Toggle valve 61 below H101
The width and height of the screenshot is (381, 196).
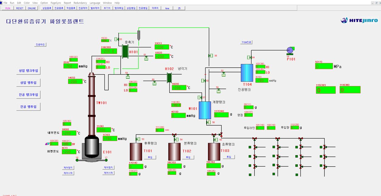tap(146, 58)
